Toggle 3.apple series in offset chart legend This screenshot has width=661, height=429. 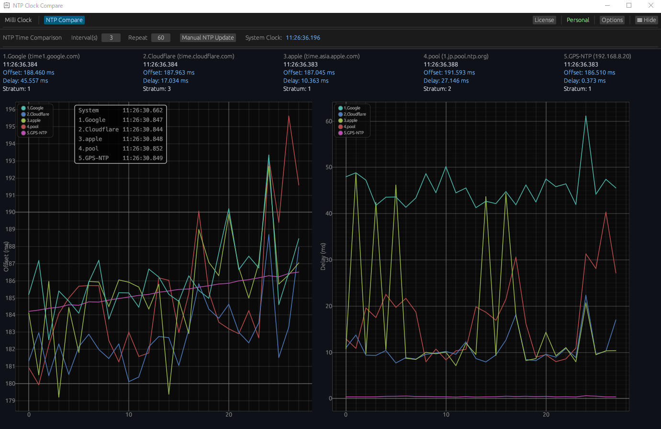pos(34,120)
